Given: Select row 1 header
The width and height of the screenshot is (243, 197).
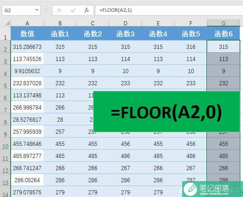Looking at the screenshot, I should pyautogui.click(x=5, y=33).
